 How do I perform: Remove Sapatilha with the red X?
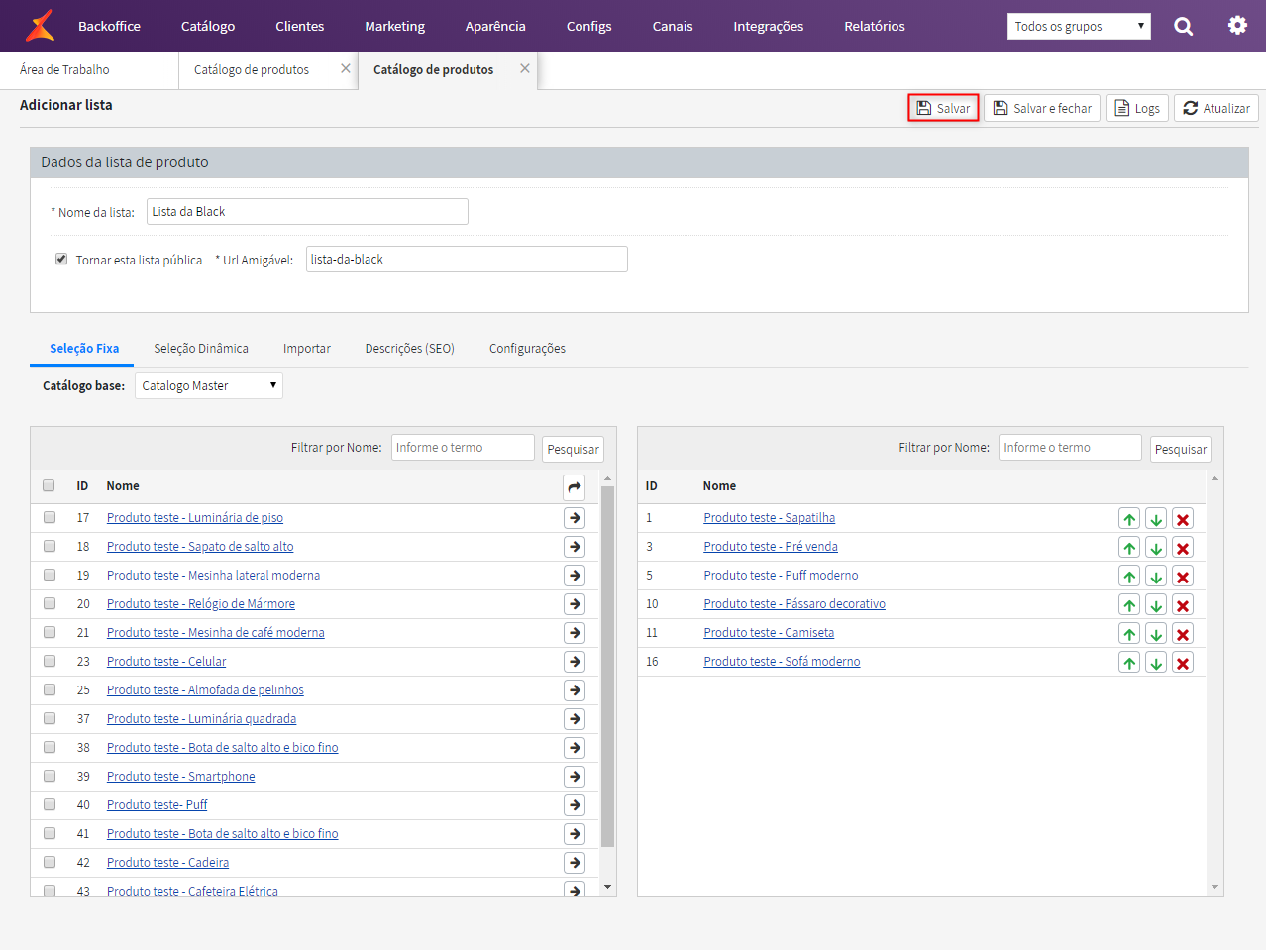click(x=1183, y=519)
